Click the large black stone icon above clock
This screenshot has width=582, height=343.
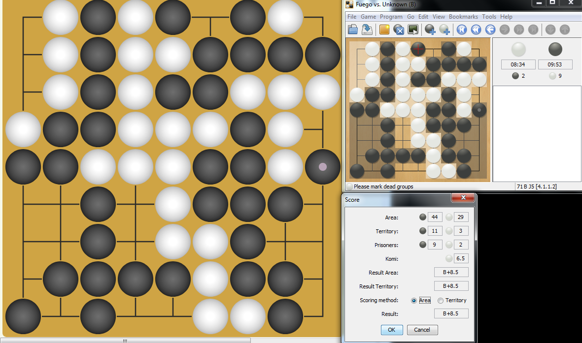click(555, 49)
